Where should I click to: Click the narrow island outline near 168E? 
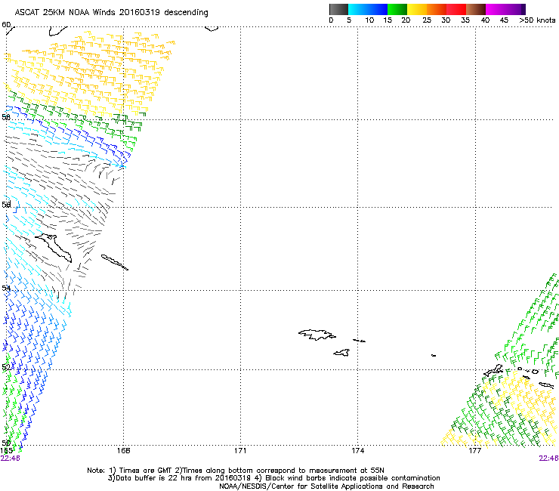[x=114, y=262]
